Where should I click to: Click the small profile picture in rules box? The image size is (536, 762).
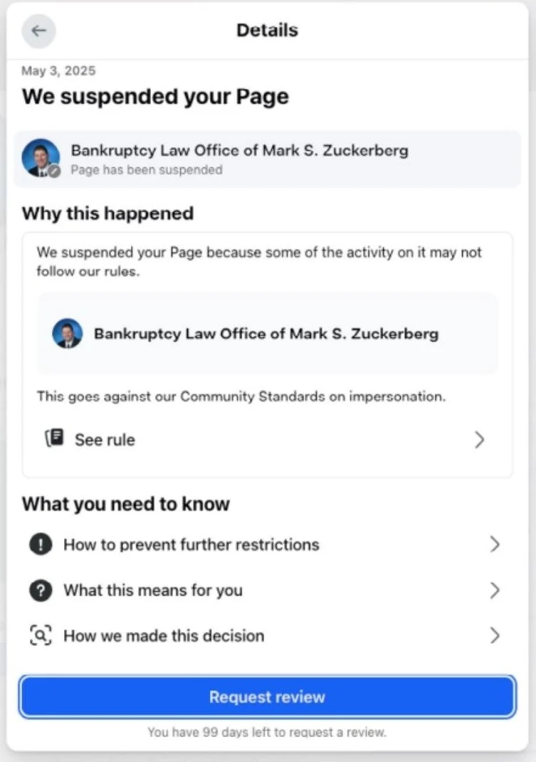[67, 334]
